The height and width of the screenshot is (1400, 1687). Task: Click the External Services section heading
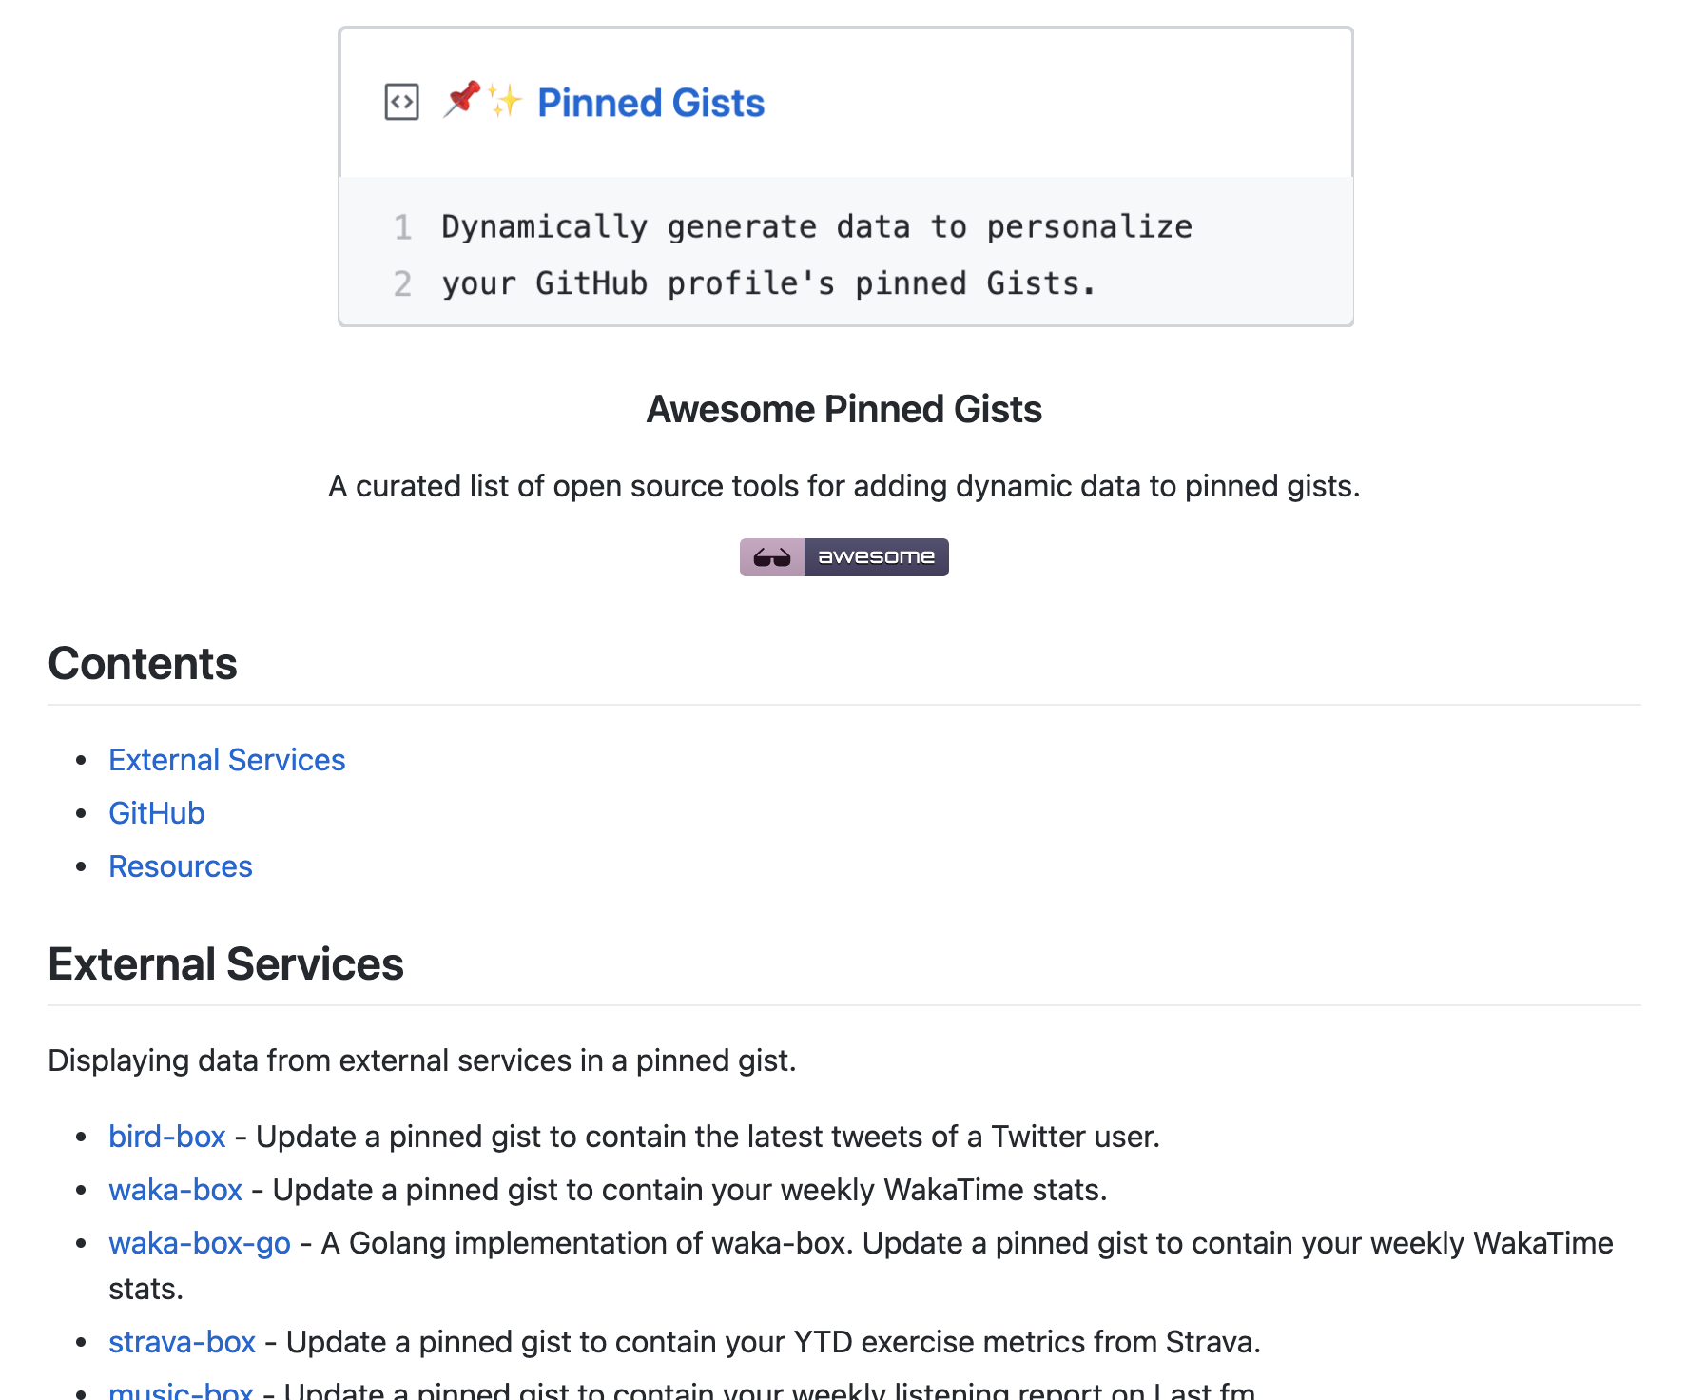point(226,963)
